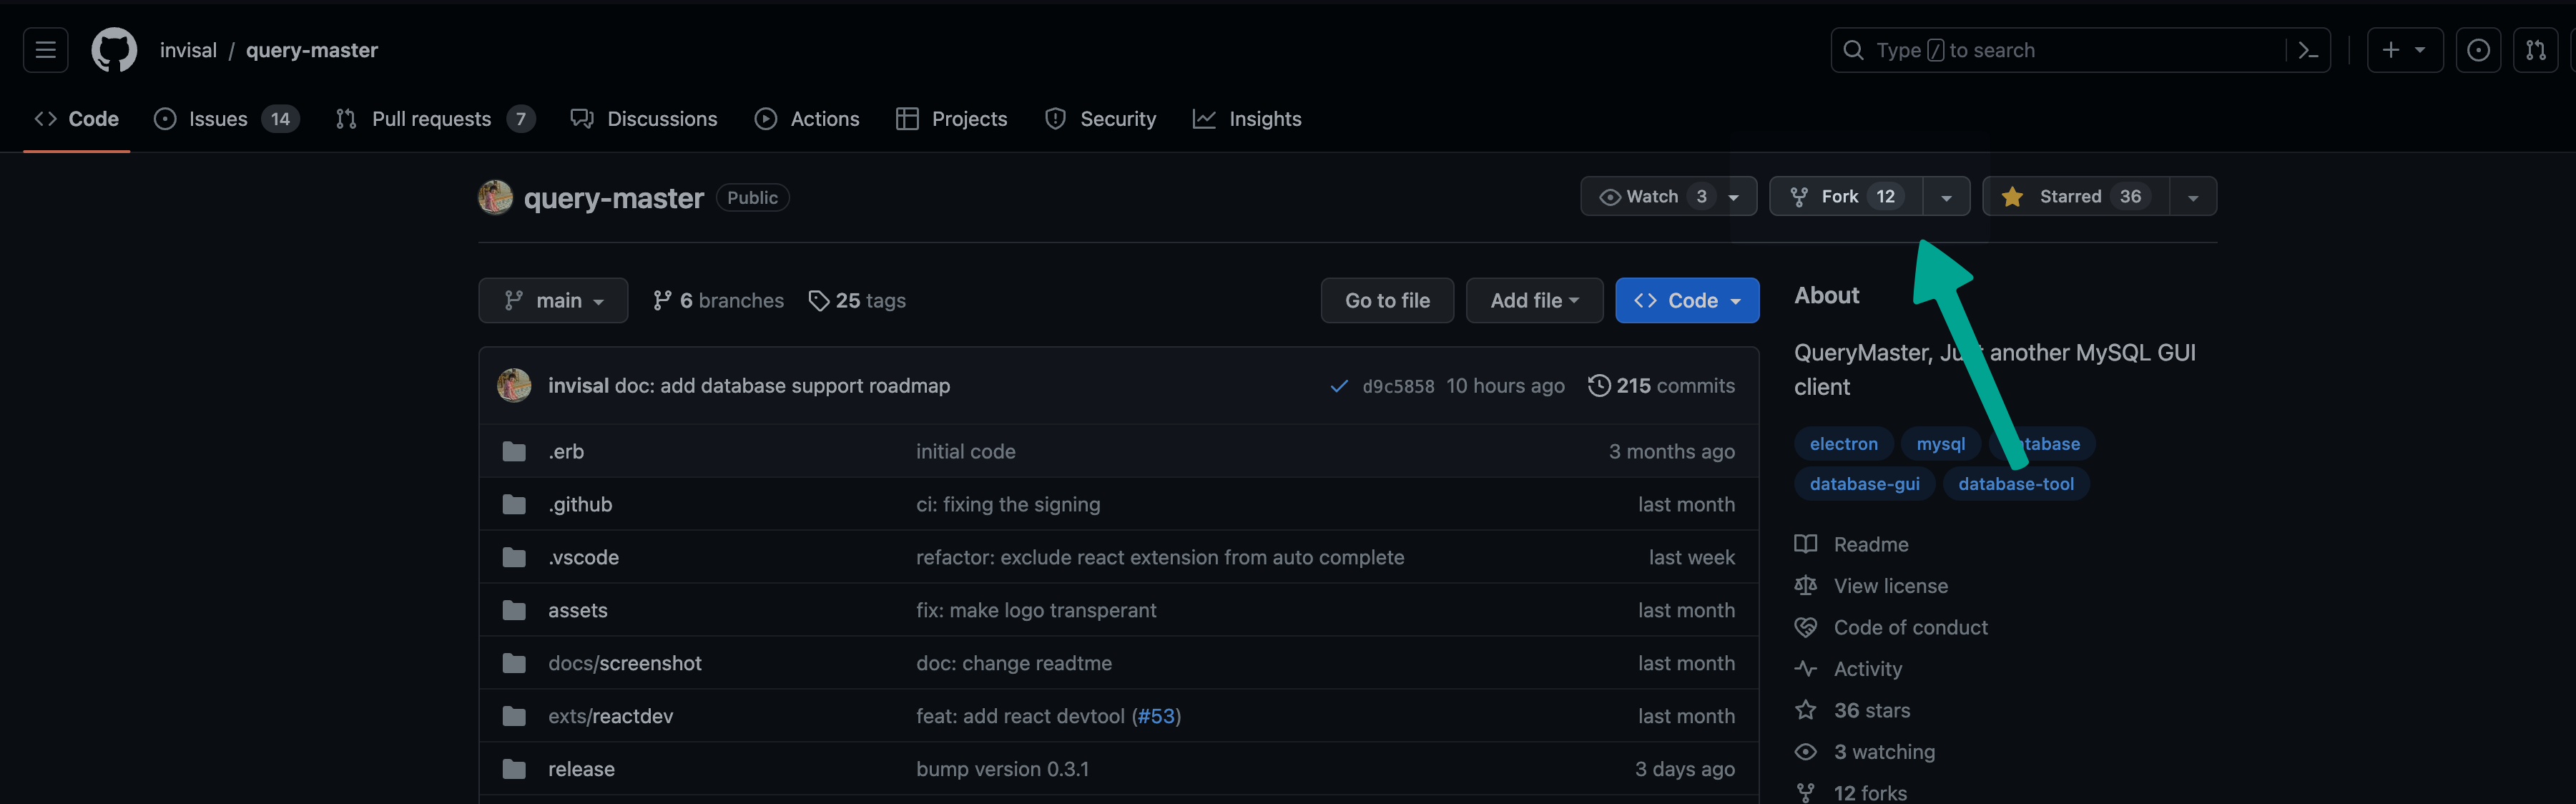
Task: Click the electron topic tag
Action: [x=1843, y=444]
